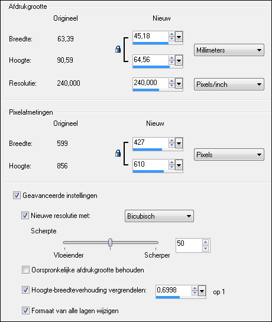The image size is (272, 322).
Task: Toggle Formaat van alle lagen wijzigen
Action: pos(25,311)
